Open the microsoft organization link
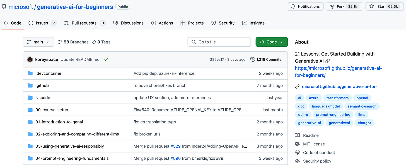This screenshot has width=406, height=165. click(x=21, y=7)
